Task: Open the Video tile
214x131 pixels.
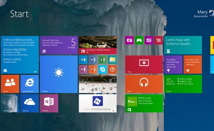Action: [x=144, y=65]
